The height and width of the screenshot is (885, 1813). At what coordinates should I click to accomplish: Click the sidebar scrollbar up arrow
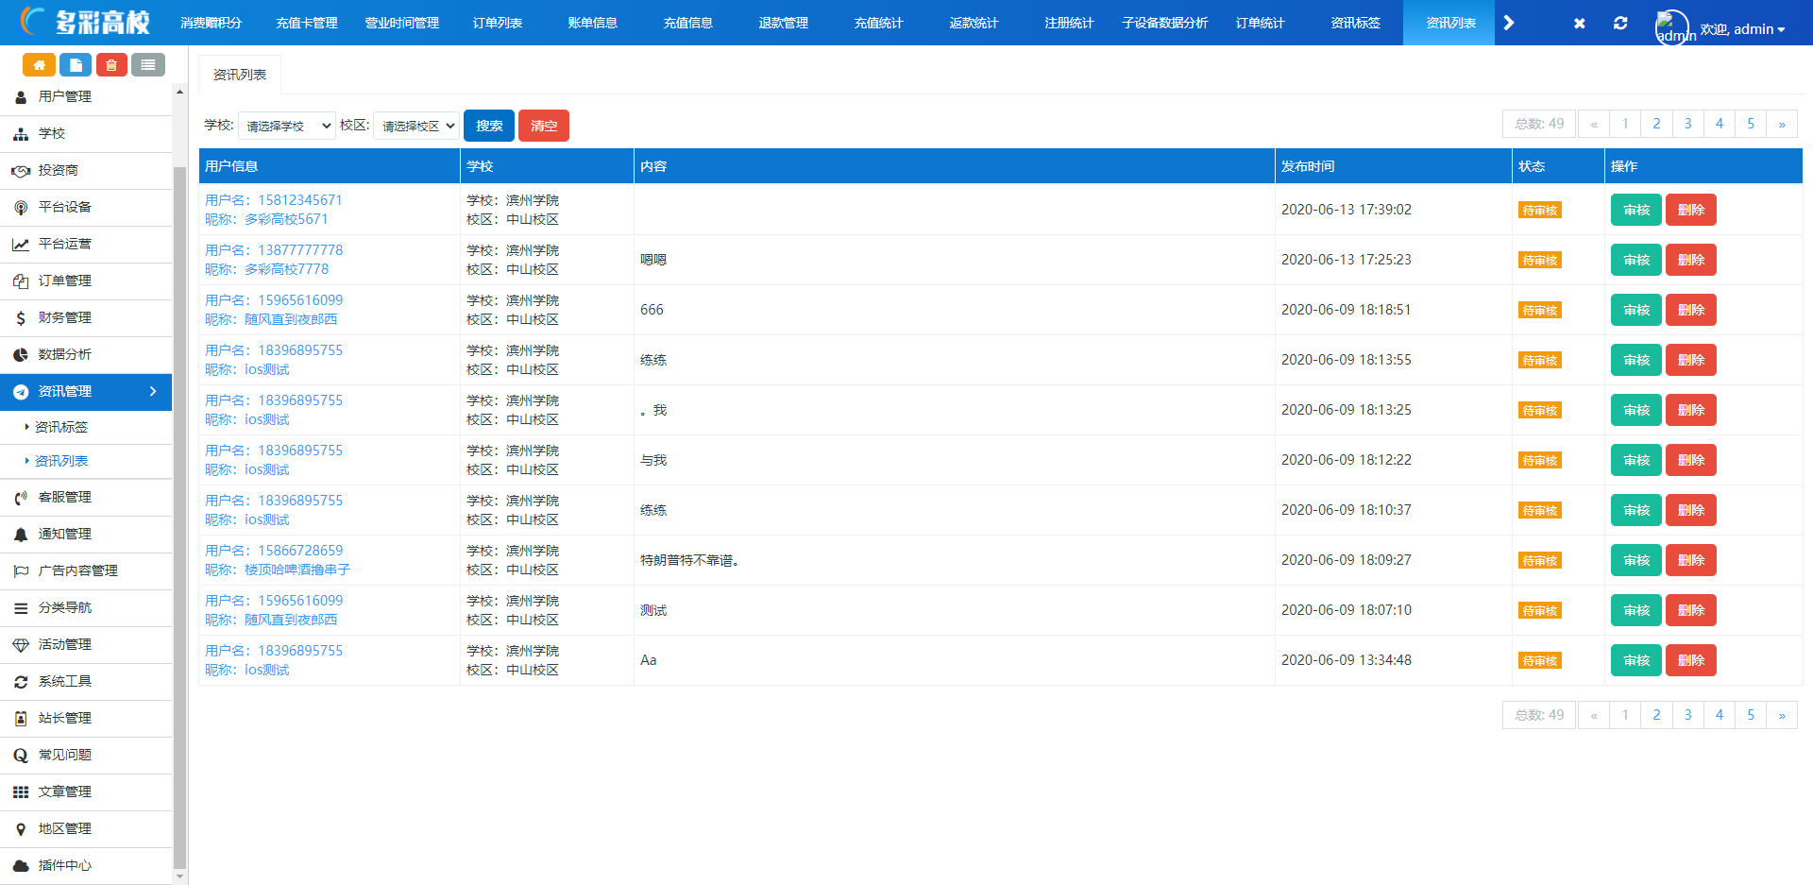pos(179,92)
